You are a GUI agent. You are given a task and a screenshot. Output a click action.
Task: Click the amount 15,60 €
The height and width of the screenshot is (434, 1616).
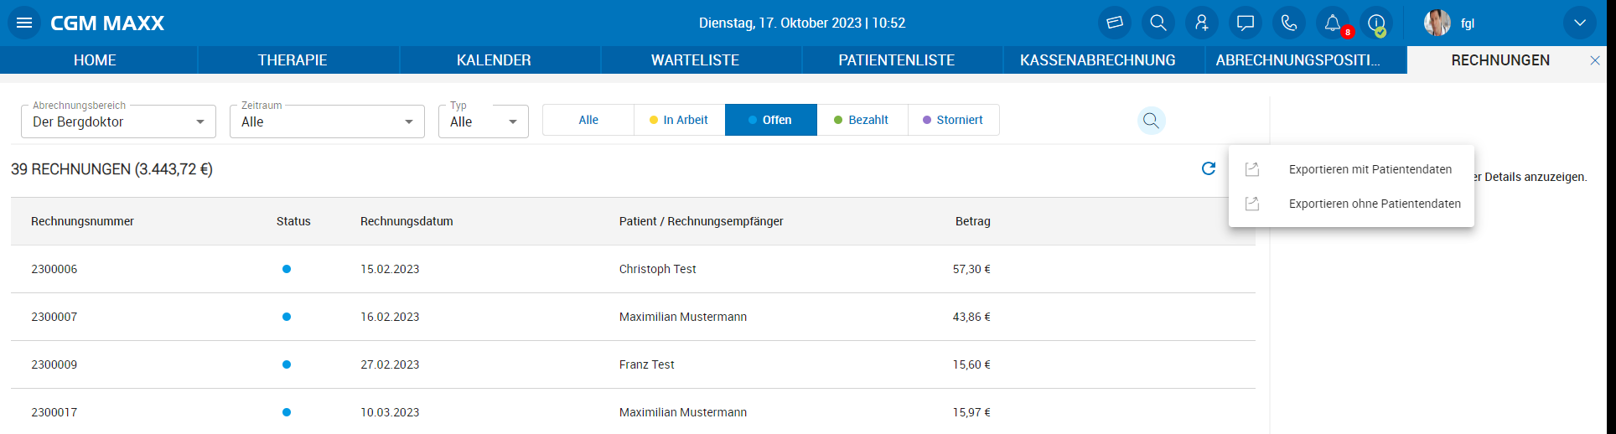[971, 364]
